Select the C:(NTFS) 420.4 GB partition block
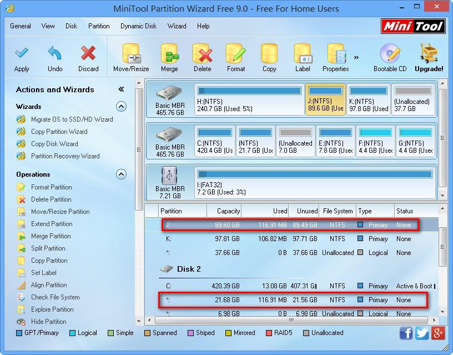The height and width of the screenshot is (355, 453). (215, 141)
